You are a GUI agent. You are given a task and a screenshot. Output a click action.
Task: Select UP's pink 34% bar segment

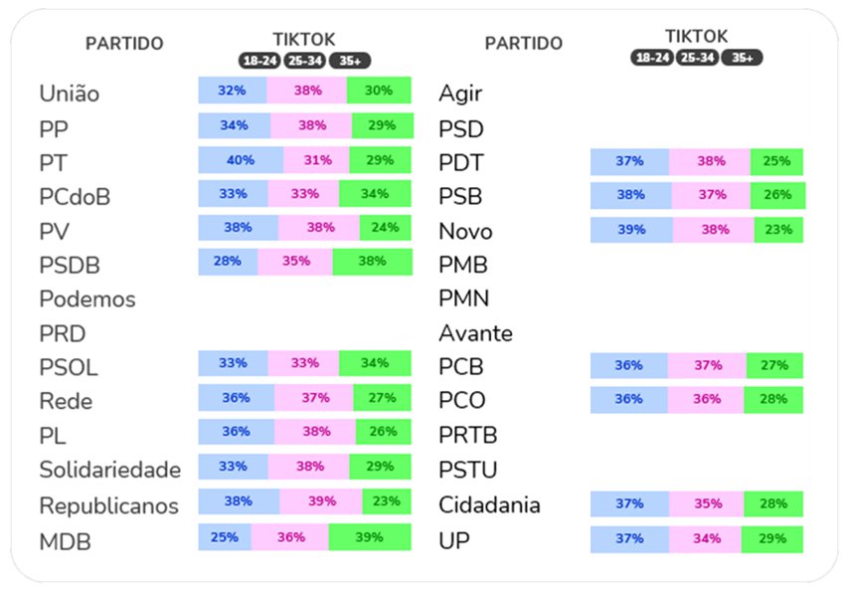point(708,539)
